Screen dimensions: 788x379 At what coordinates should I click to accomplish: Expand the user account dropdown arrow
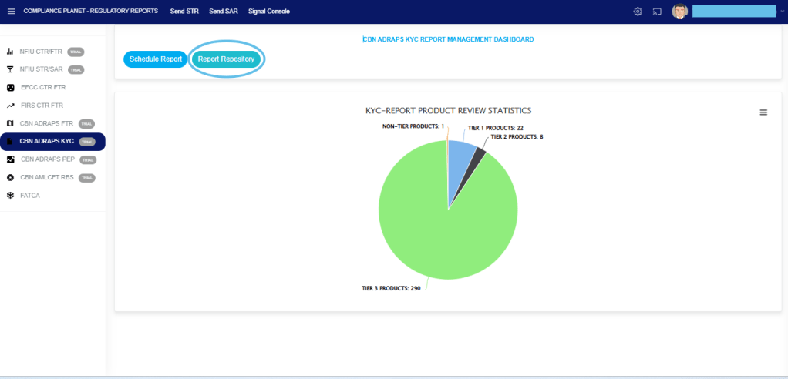[782, 12]
